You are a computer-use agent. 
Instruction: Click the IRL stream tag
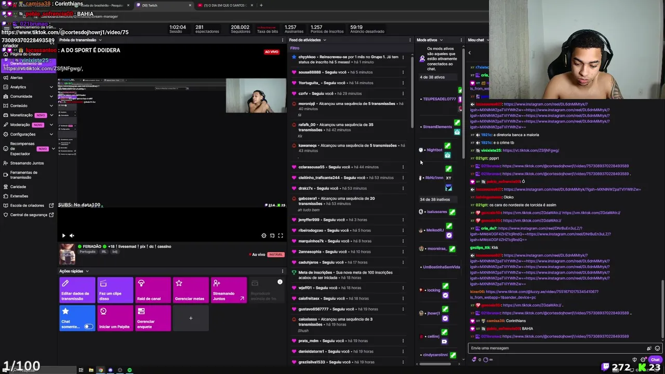point(103,251)
